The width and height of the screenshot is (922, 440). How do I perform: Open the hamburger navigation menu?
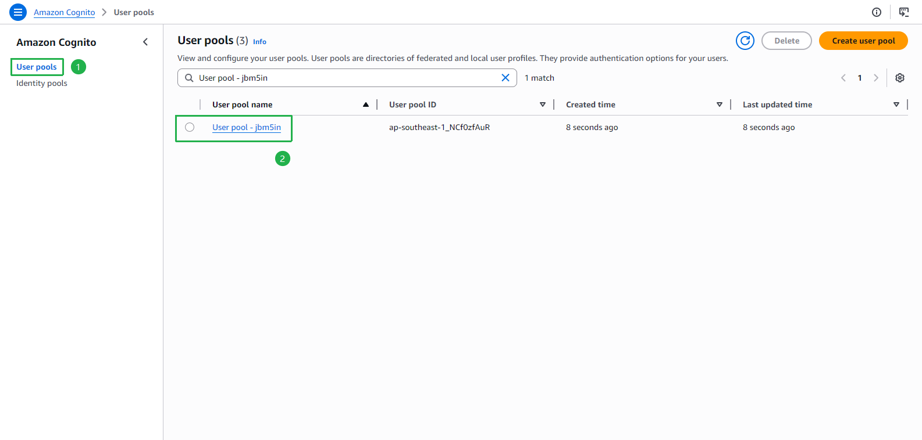click(x=18, y=12)
